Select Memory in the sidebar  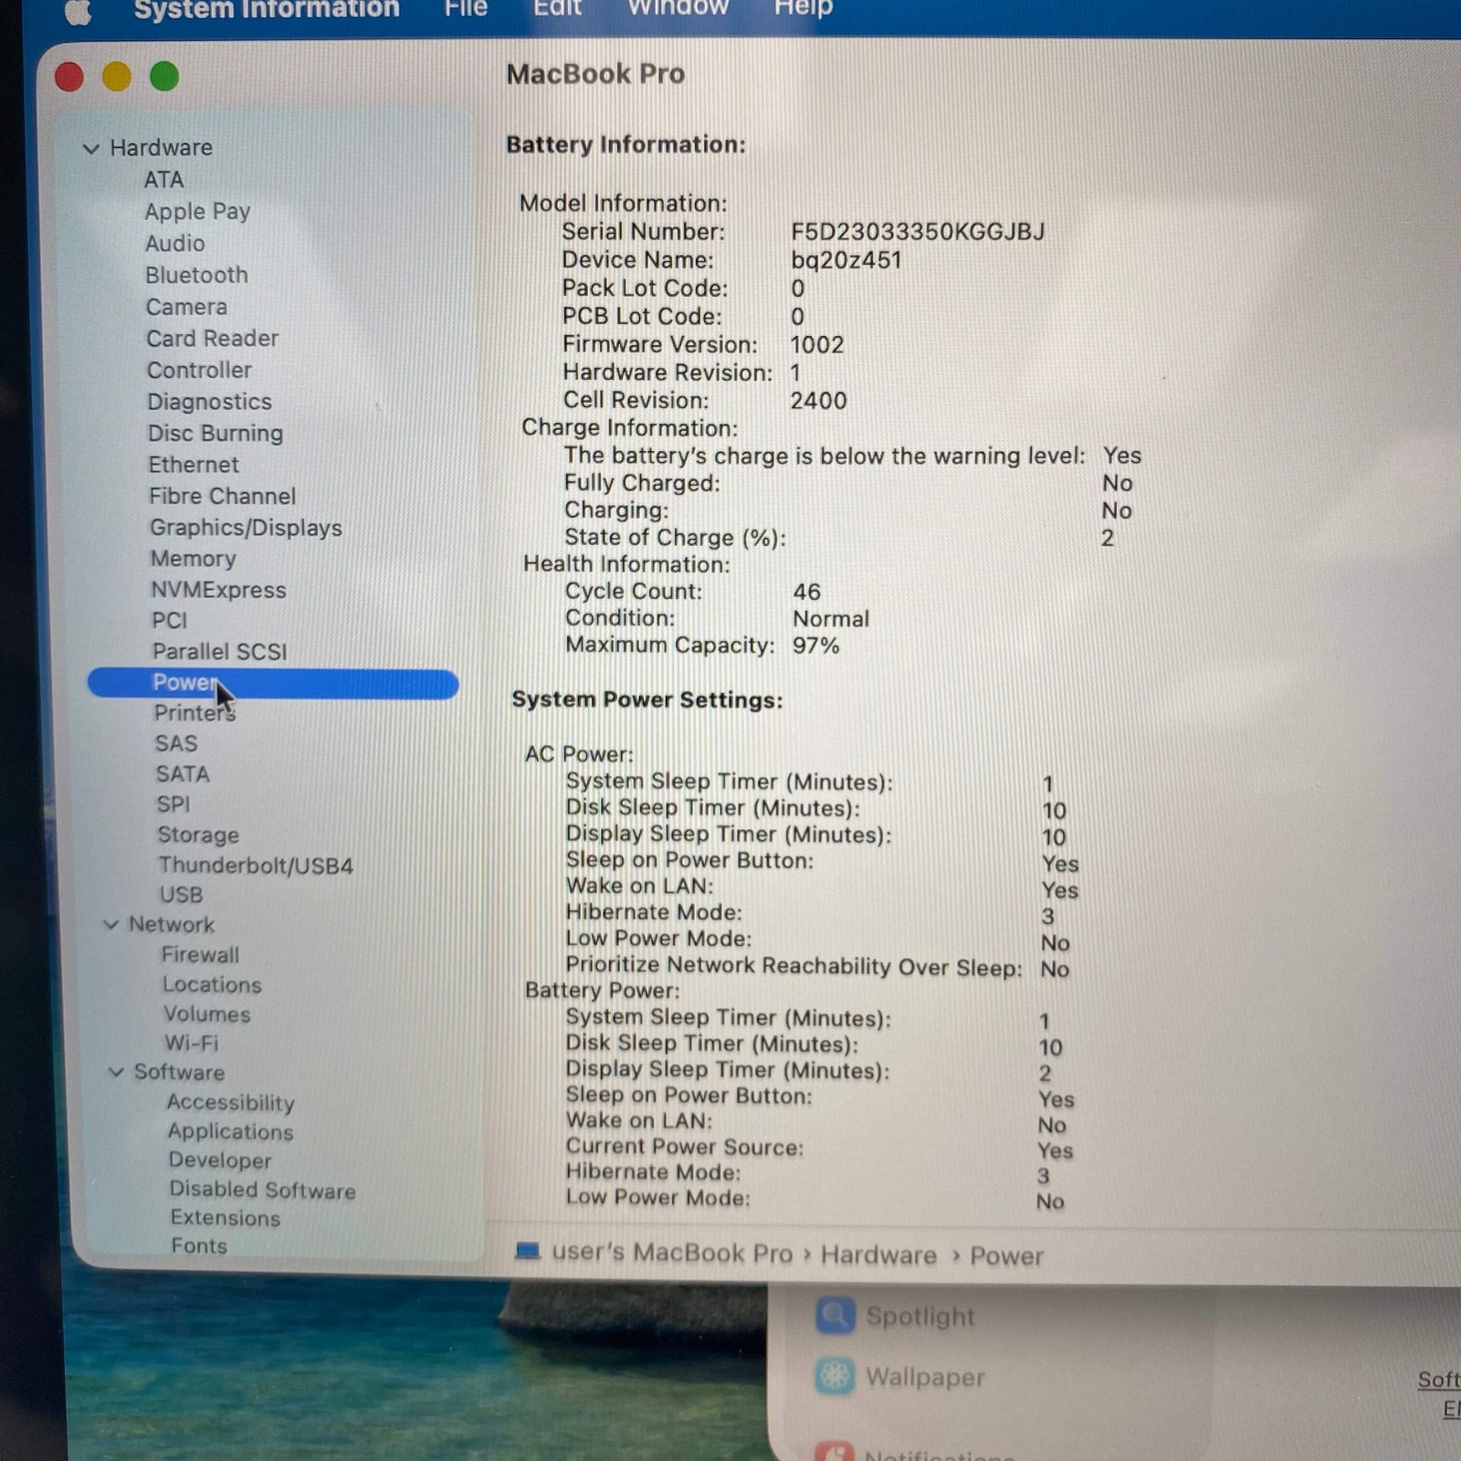pyautogui.click(x=193, y=559)
